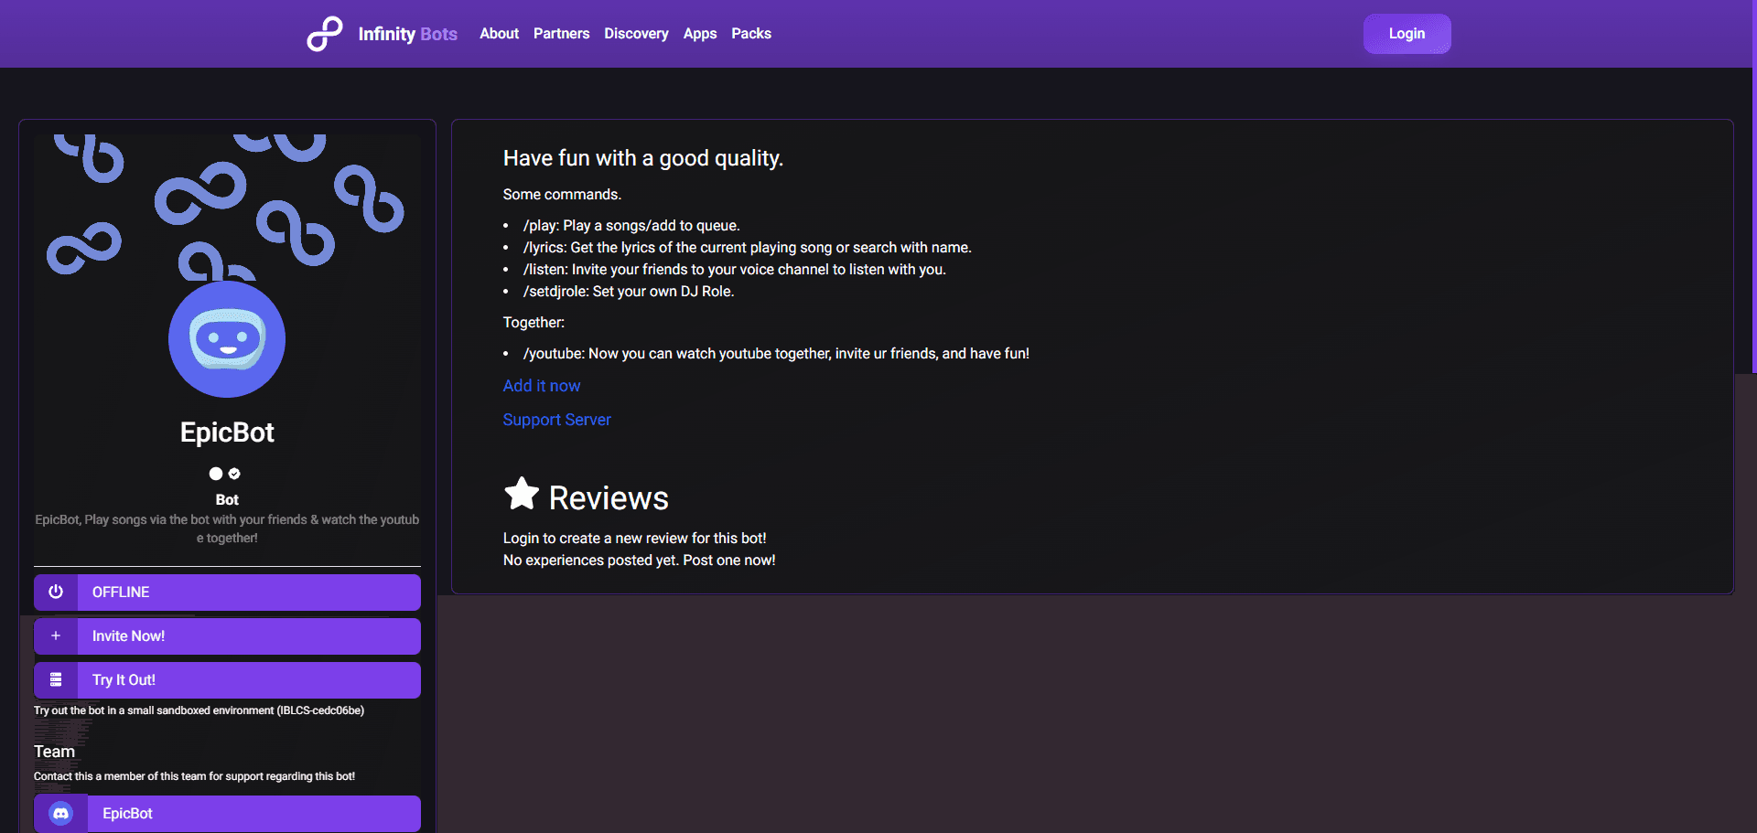Click the 'Some commands.' text

click(x=562, y=195)
